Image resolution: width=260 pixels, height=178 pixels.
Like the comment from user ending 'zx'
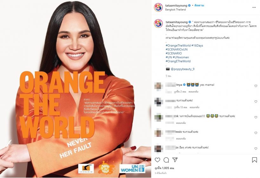(256, 149)
